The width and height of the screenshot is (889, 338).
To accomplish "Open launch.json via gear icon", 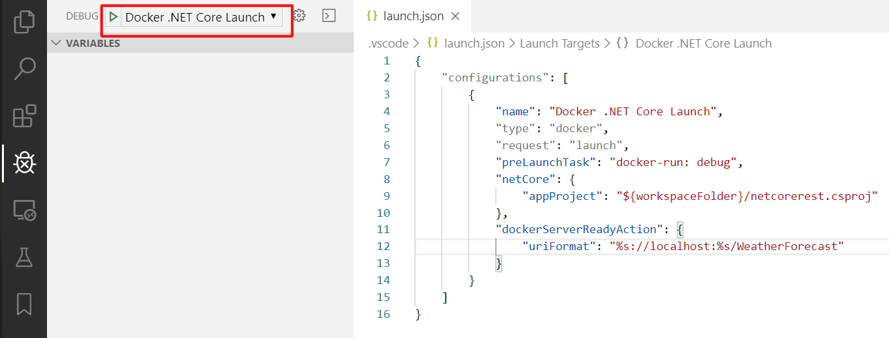I will 300,16.
